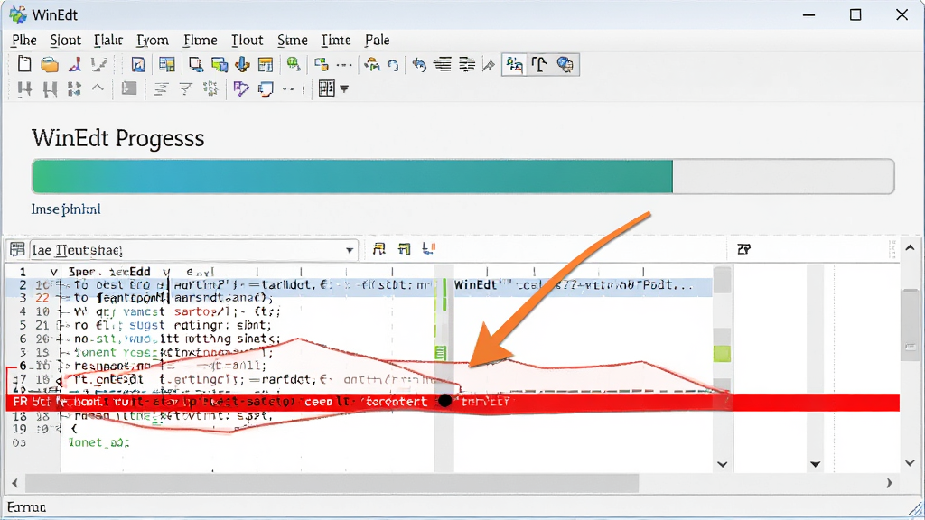Follow the "Imse pinknl" link below progress bar
This screenshot has height=520, width=925.
tap(65, 209)
